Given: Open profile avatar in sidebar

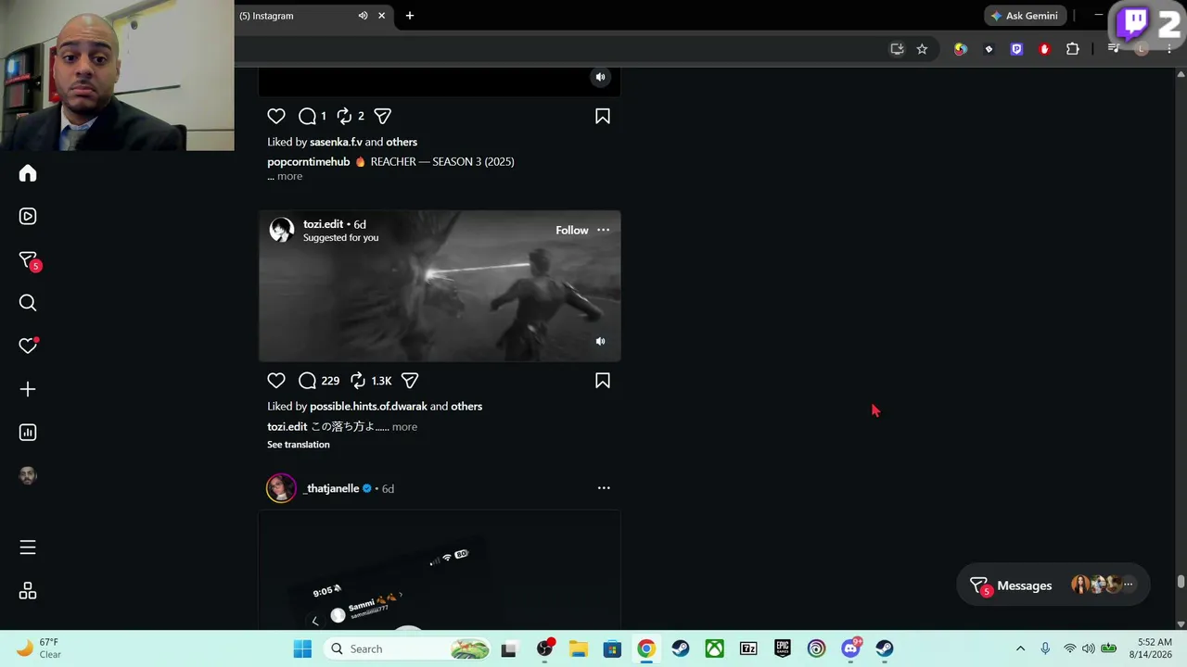Looking at the screenshot, I should [x=28, y=475].
